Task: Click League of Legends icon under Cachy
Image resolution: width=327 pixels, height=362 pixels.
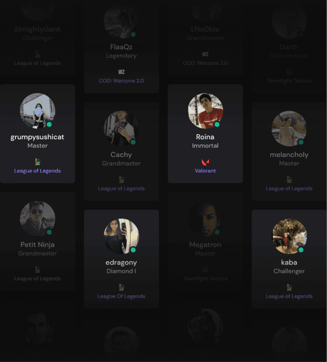Action: [122, 179]
